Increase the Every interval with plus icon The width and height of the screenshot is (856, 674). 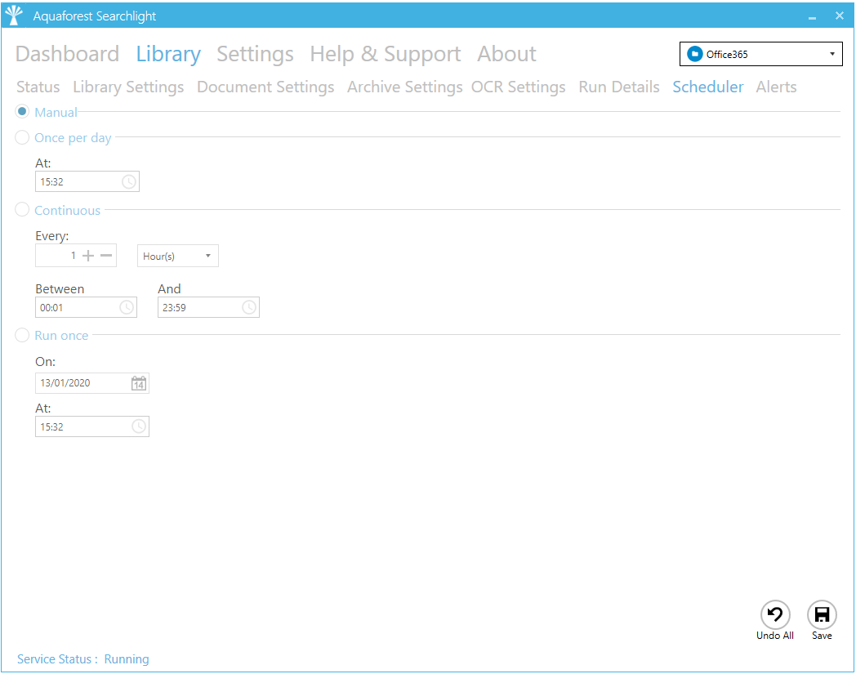(88, 256)
